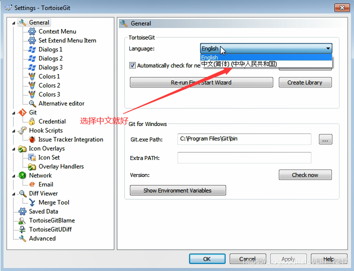Collapse the General tree node
The image size is (354, 271).
click(14, 23)
